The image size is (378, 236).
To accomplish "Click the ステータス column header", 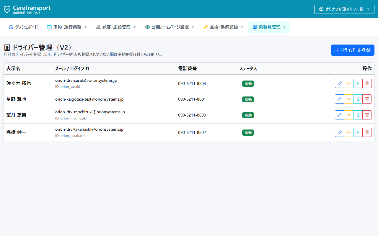I will (x=248, y=68).
